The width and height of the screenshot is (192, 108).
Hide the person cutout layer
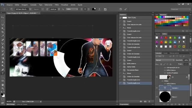point(157,77)
